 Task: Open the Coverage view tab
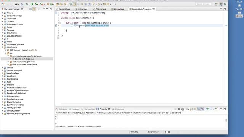pos(118,109)
